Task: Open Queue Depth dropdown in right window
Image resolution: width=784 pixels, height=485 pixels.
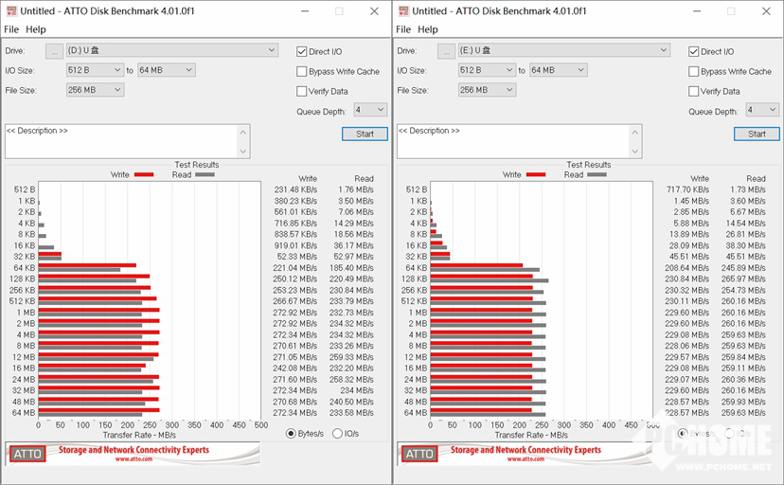Action: [x=762, y=110]
